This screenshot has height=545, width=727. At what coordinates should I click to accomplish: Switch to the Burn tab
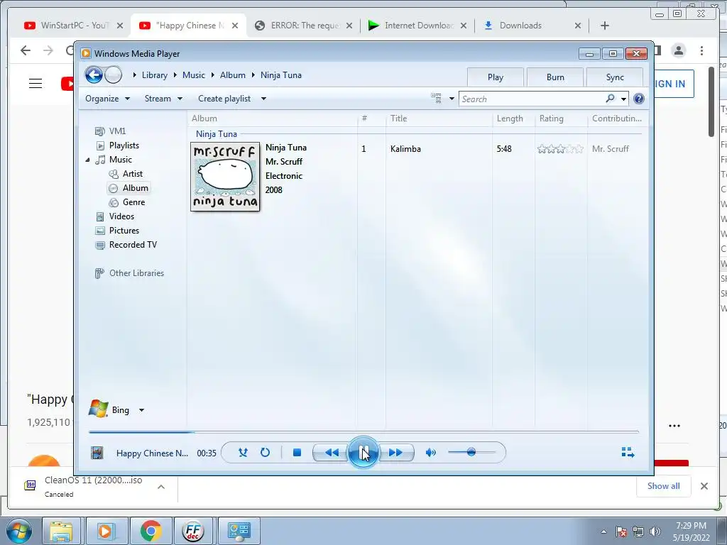555,77
